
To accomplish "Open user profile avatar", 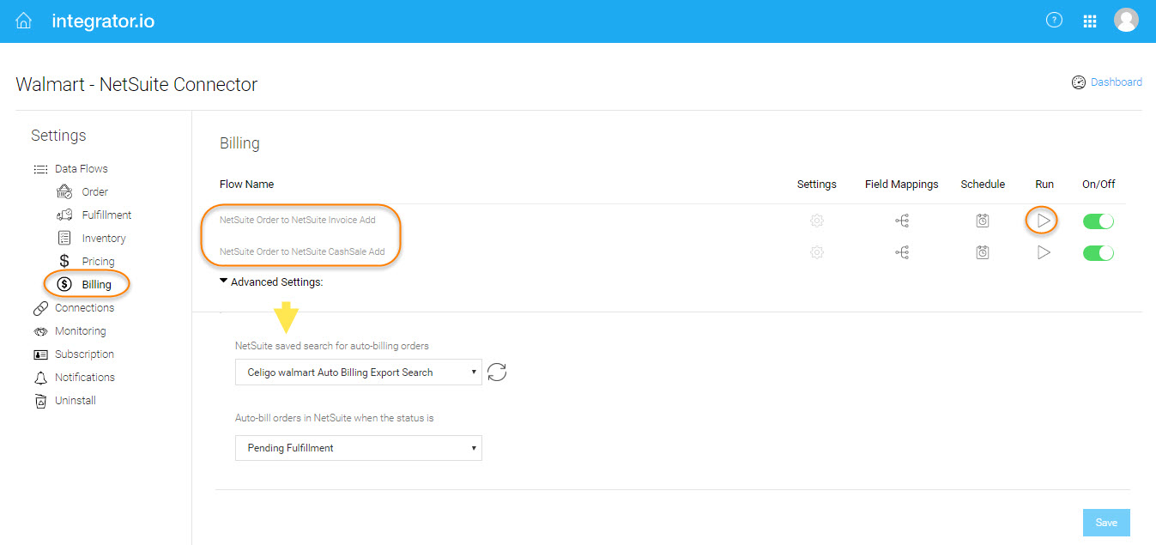I will point(1126,21).
